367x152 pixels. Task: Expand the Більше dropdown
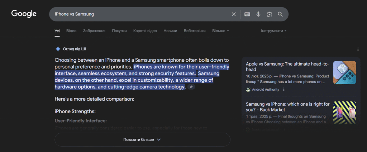220,31
